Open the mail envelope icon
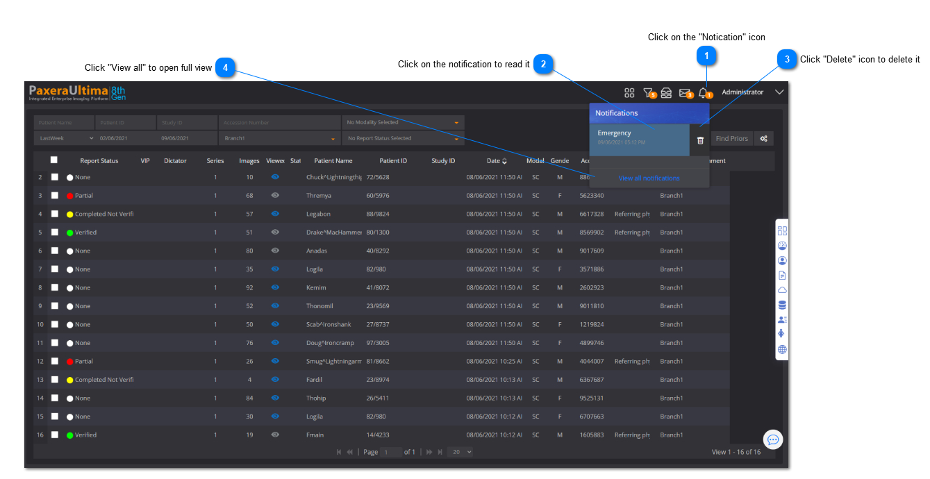The image size is (930, 479). (684, 92)
